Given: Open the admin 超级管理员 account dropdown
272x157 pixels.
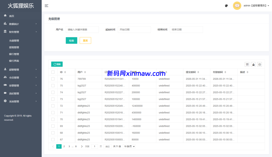Looking at the screenshot, I should coord(256,6).
